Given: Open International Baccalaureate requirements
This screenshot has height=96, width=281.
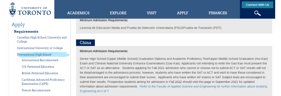Looking at the screenshot, I should pyautogui.click(x=40, y=60).
